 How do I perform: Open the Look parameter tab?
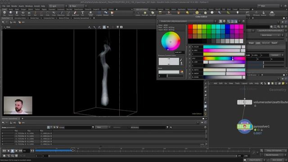click(x=258, y=43)
